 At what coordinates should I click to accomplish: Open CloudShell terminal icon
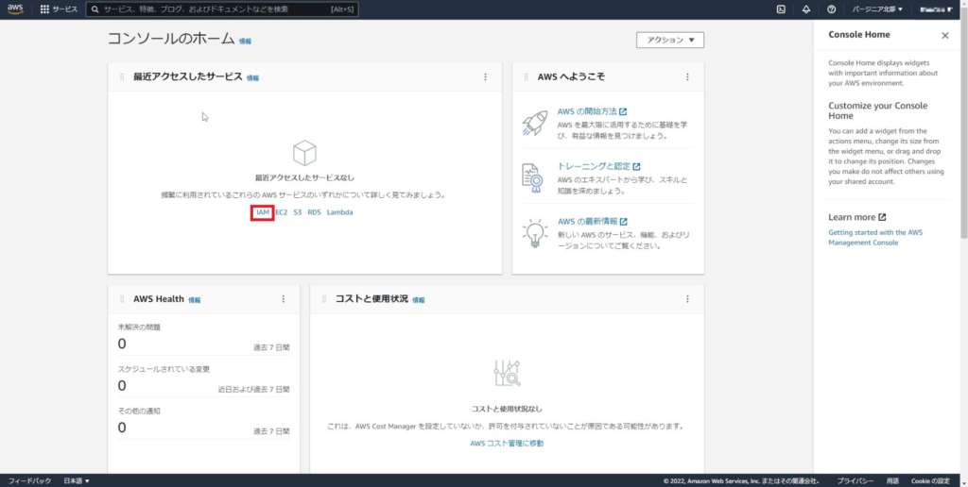pos(781,9)
